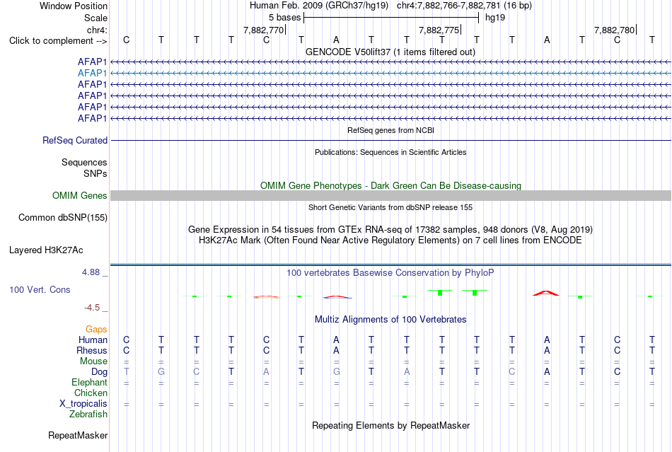672x452 pixels.
Task: Open the GENCODE V50lift37 track title
Action: click(390, 52)
